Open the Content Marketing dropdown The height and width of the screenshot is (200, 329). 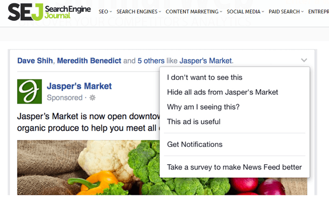click(x=194, y=12)
